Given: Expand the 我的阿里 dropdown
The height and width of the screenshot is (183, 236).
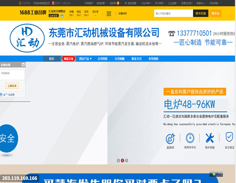Looking at the screenshot, I should (x=102, y=3).
